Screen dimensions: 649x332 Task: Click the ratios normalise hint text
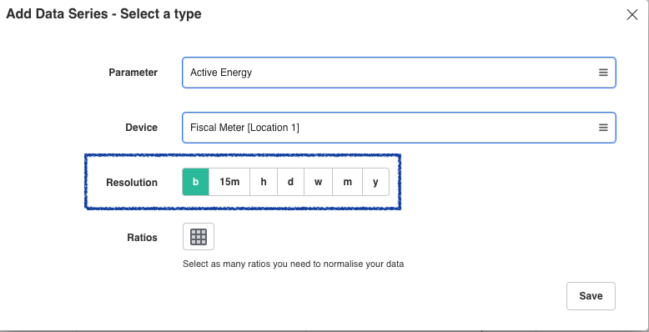293,264
